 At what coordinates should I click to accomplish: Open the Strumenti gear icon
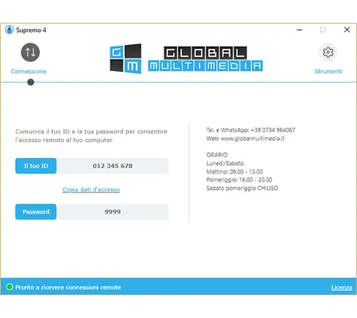click(x=328, y=52)
